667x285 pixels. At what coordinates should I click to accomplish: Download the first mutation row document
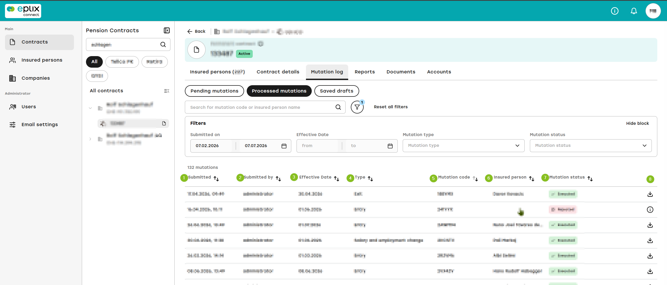click(x=650, y=194)
